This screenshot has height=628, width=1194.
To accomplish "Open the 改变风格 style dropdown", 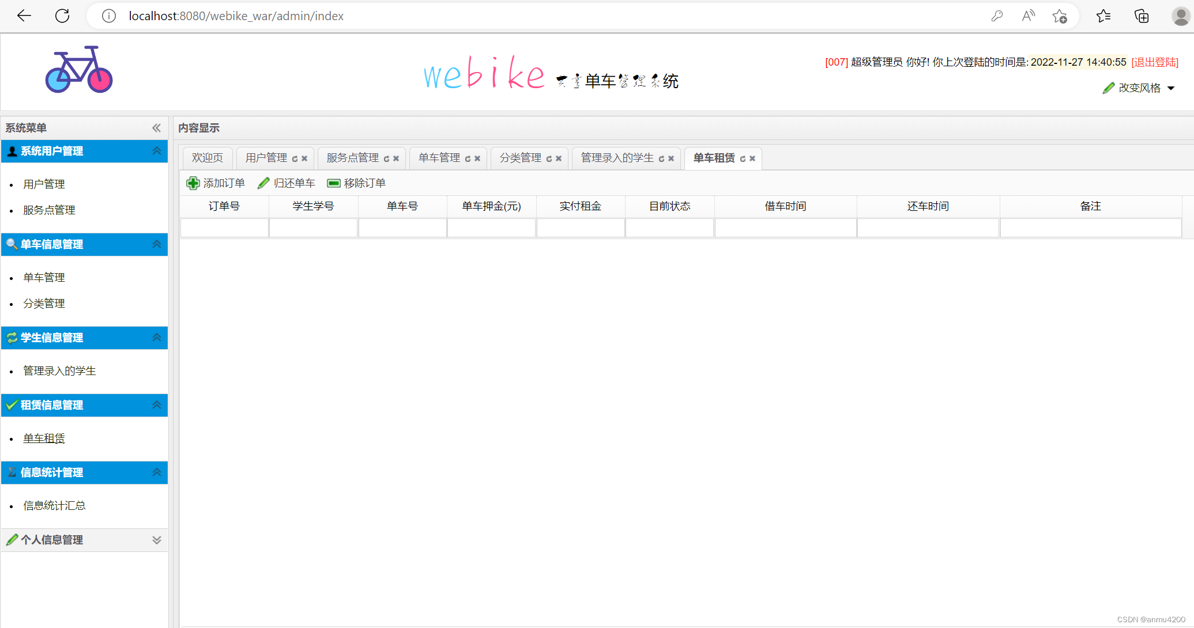I will pyautogui.click(x=1139, y=88).
